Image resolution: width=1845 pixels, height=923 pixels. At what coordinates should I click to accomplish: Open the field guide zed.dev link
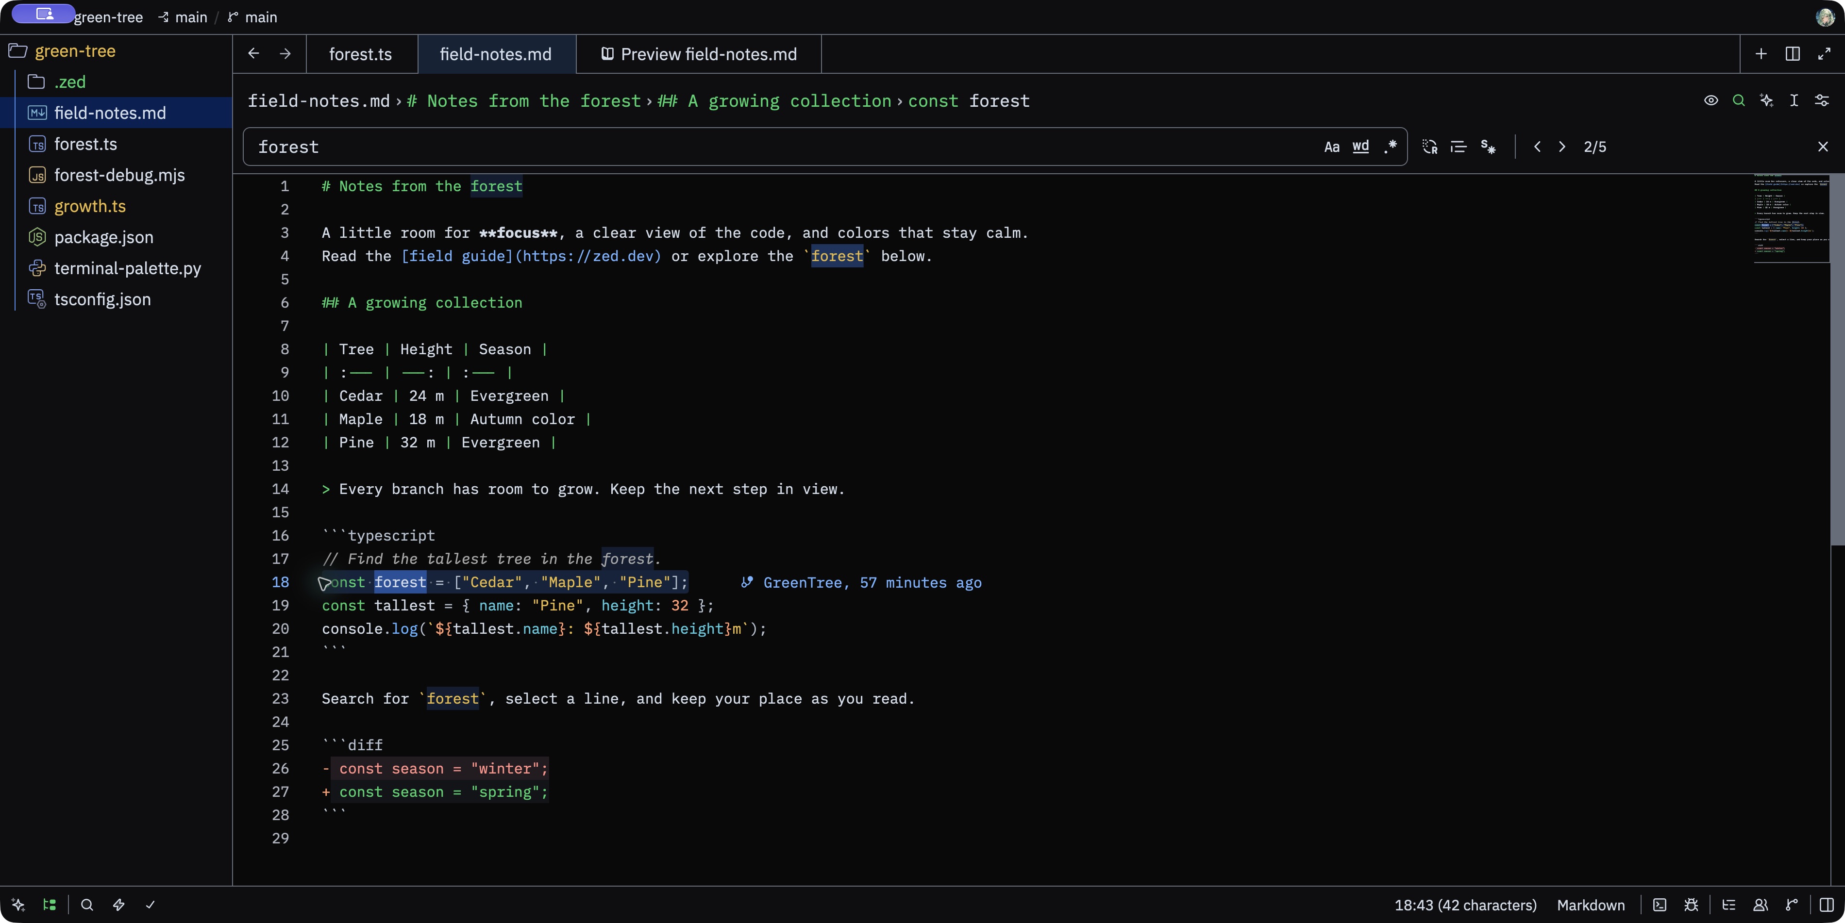[531, 256]
